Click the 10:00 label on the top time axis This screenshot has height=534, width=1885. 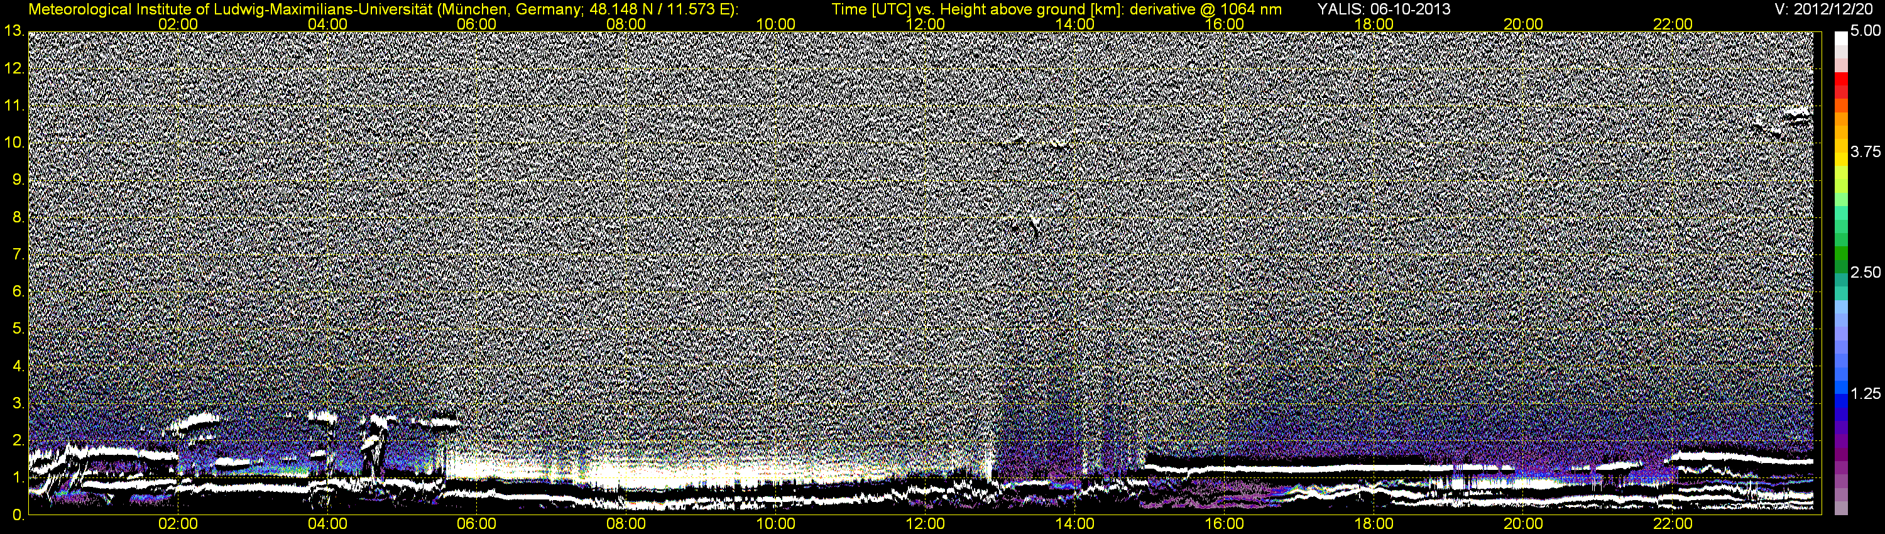(x=775, y=24)
